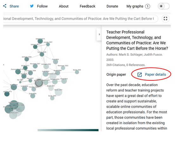Click the external link icon beside Paper details
The width and height of the screenshot is (180, 142).
click(139, 75)
